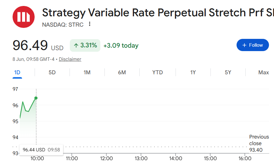Open the 5Y chart view
Image resolution: width=274 pixels, height=168 pixels.
[228, 72]
